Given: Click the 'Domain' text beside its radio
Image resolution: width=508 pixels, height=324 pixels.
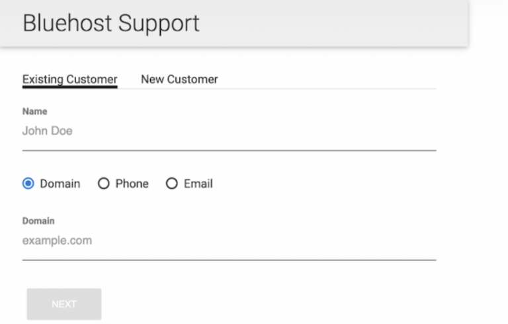Looking at the screenshot, I should point(60,184).
